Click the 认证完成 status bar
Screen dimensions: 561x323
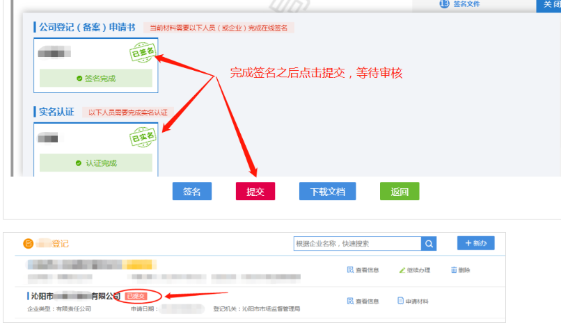[x=96, y=163]
